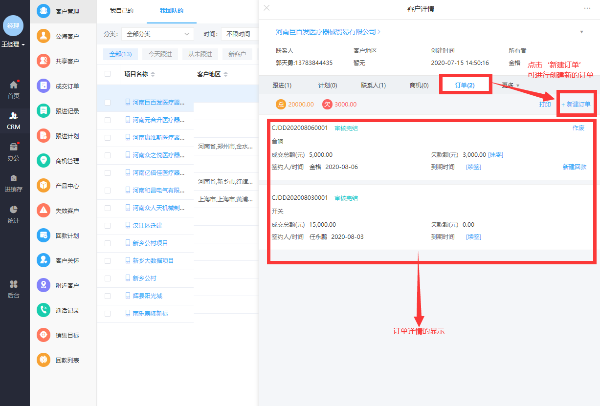Check the 河南巨百发医疗器 row checkbox
This screenshot has height=406, width=600.
coord(108,103)
